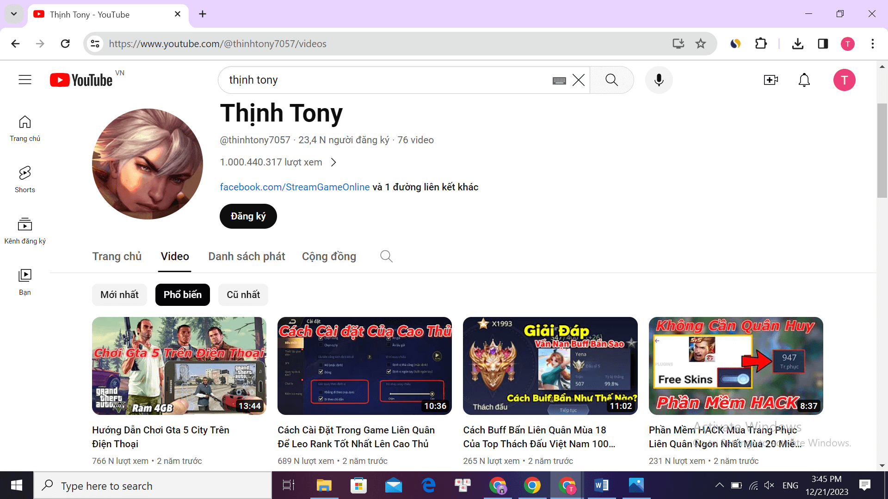Click the browser forward arrow
Viewport: 888px width, 499px height.
(x=40, y=43)
